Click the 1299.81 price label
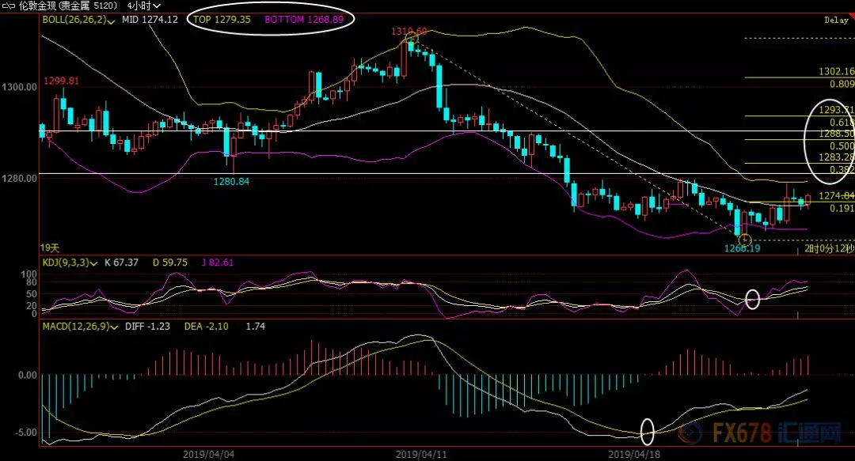 tap(60, 81)
